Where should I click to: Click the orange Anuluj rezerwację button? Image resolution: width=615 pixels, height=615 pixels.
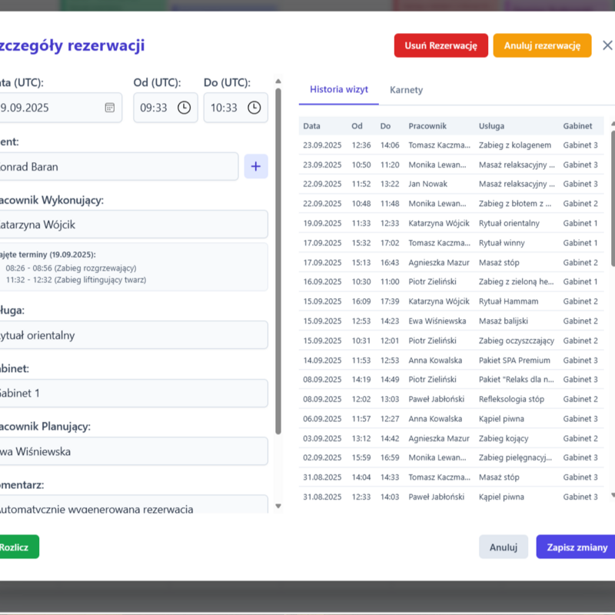pos(542,45)
